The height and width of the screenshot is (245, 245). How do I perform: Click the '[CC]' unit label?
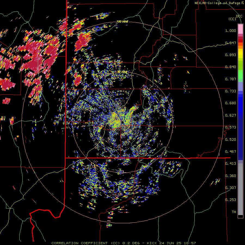tap(232, 19)
